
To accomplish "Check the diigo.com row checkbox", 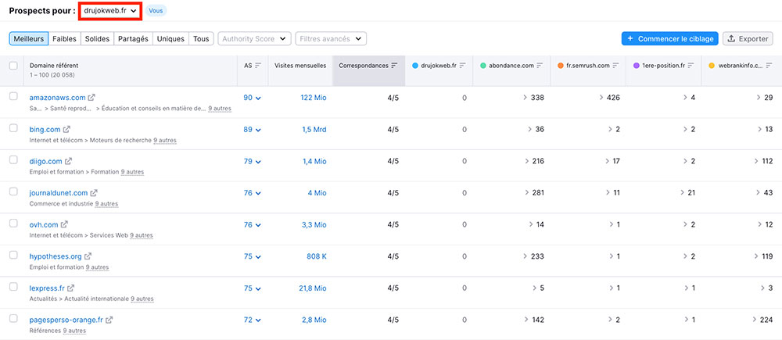I will point(13,160).
